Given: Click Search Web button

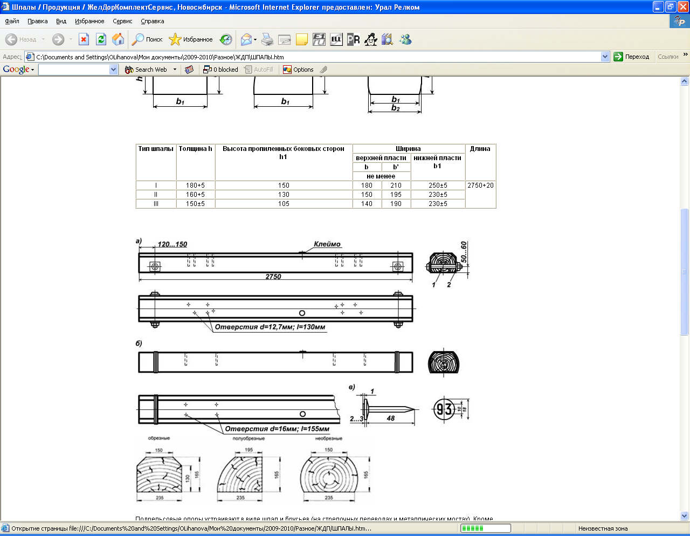Looking at the screenshot, I should coord(146,70).
